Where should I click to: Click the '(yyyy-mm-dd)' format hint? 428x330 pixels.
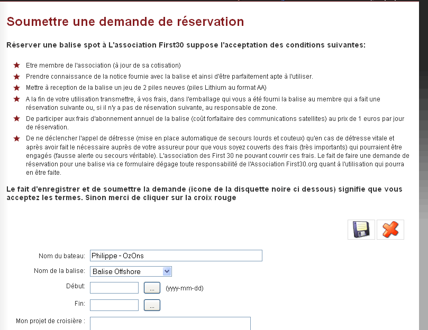coord(184,288)
